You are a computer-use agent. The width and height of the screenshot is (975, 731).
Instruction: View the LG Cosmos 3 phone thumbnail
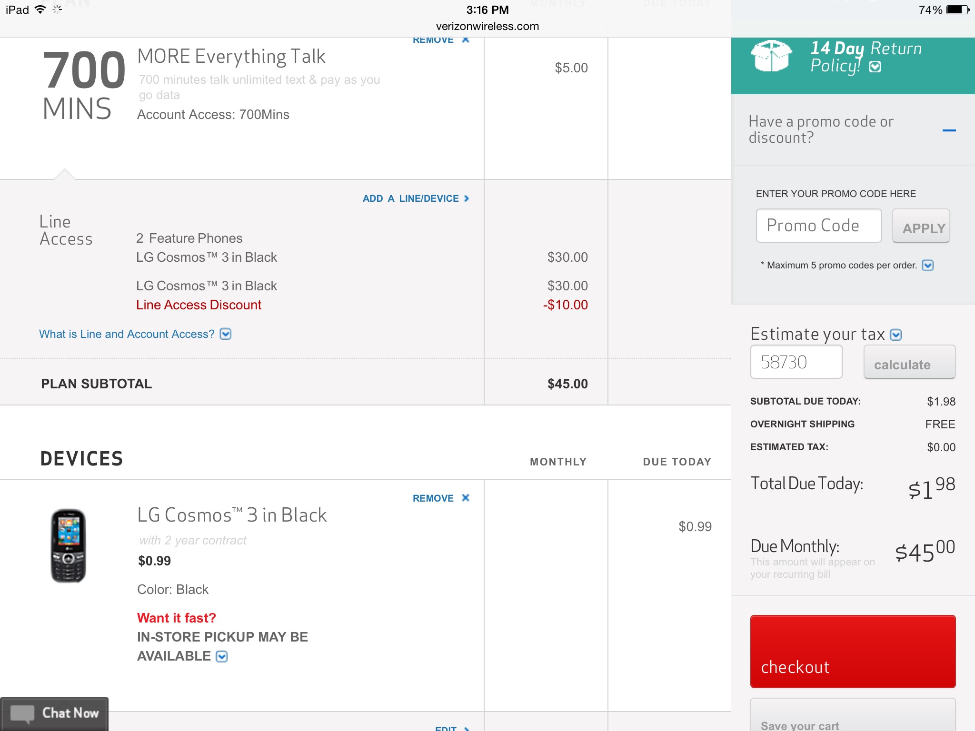[68, 545]
